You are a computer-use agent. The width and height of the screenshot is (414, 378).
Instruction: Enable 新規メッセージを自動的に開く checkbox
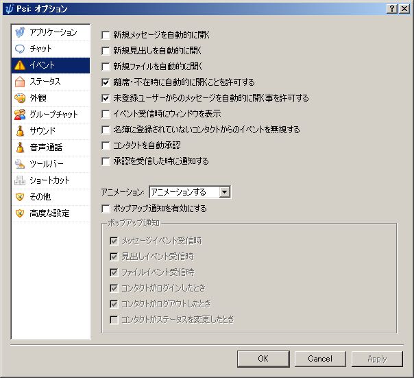tap(106, 35)
